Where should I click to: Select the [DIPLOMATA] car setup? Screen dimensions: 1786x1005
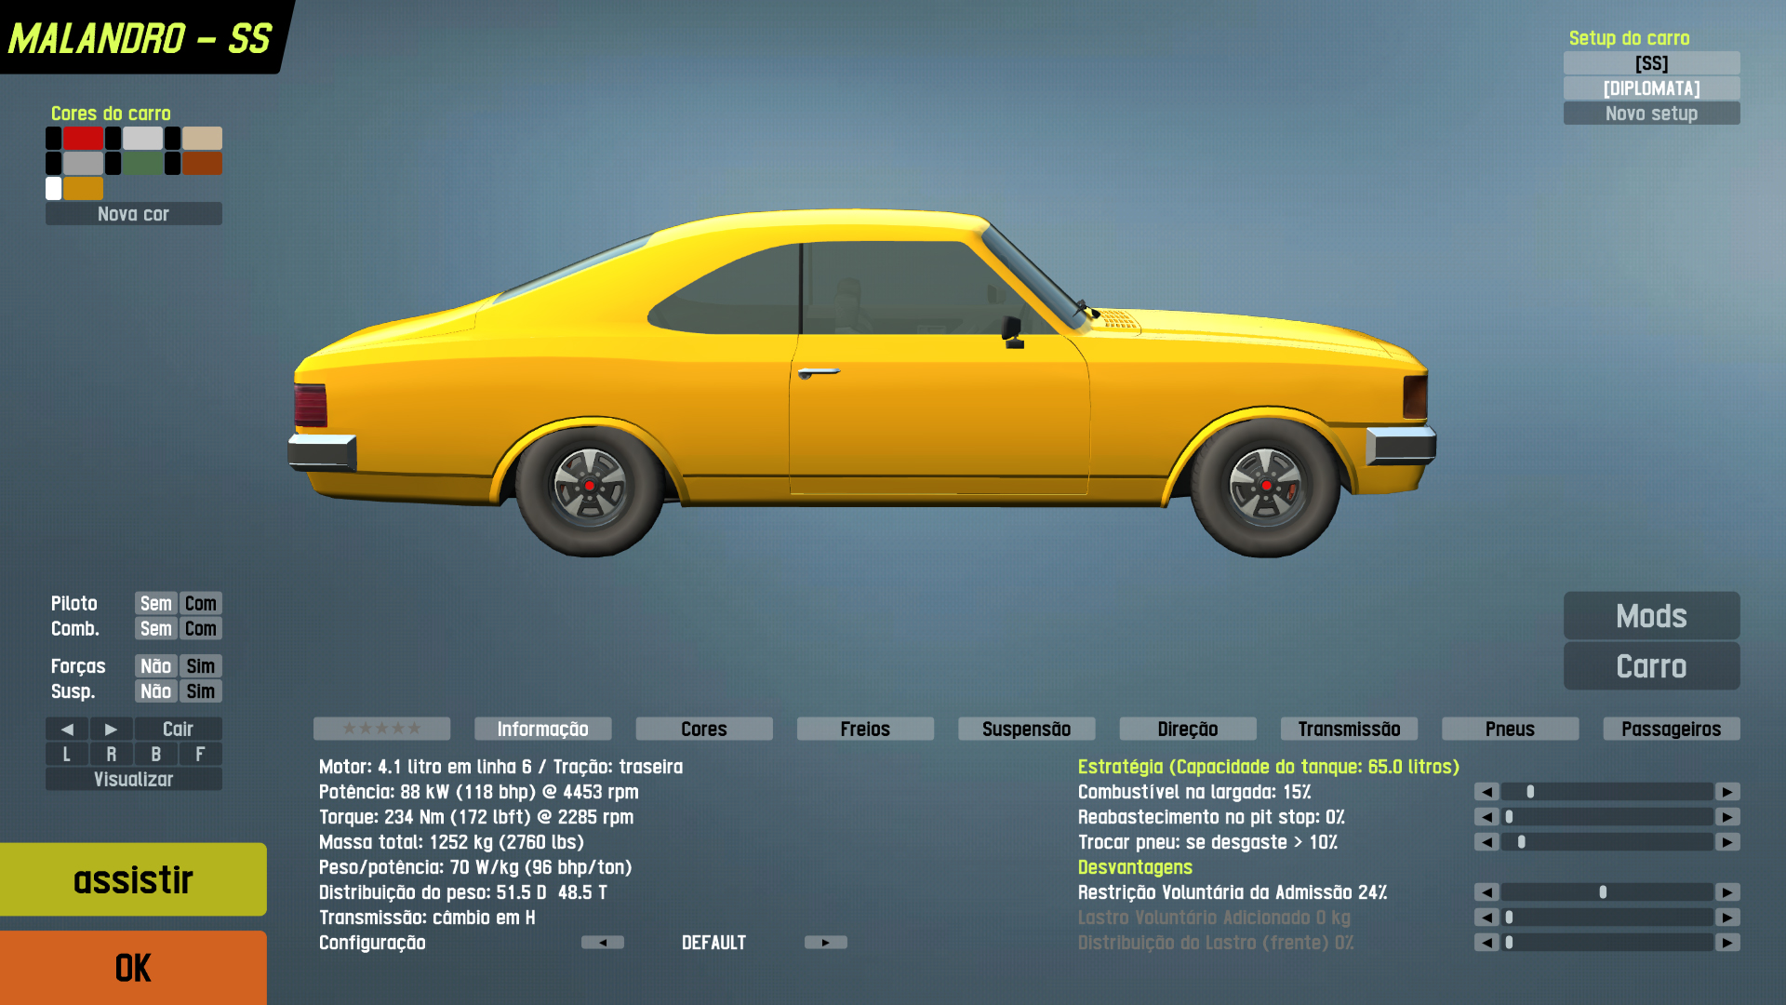click(1651, 88)
